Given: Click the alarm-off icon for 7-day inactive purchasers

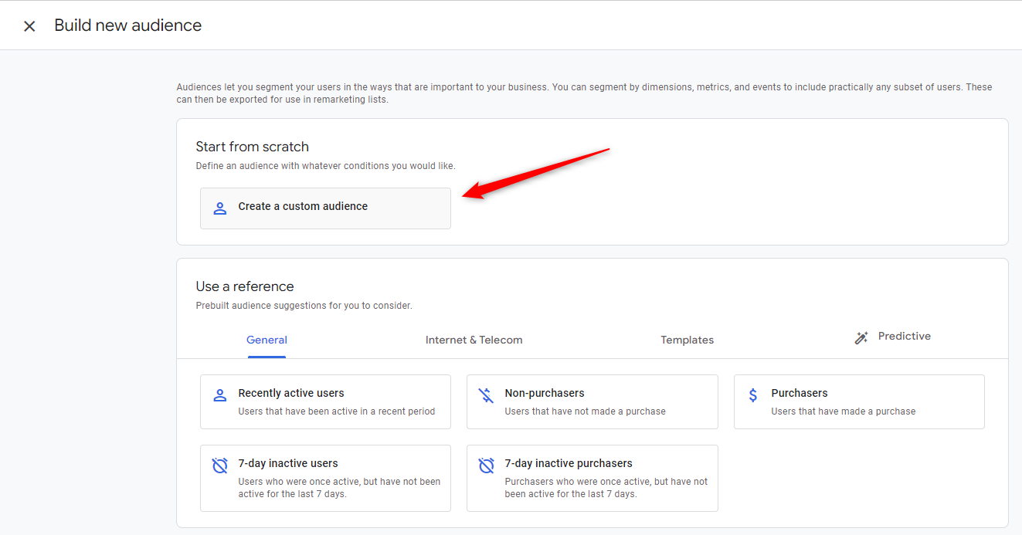Looking at the screenshot, I should click(x=486, y=466).
